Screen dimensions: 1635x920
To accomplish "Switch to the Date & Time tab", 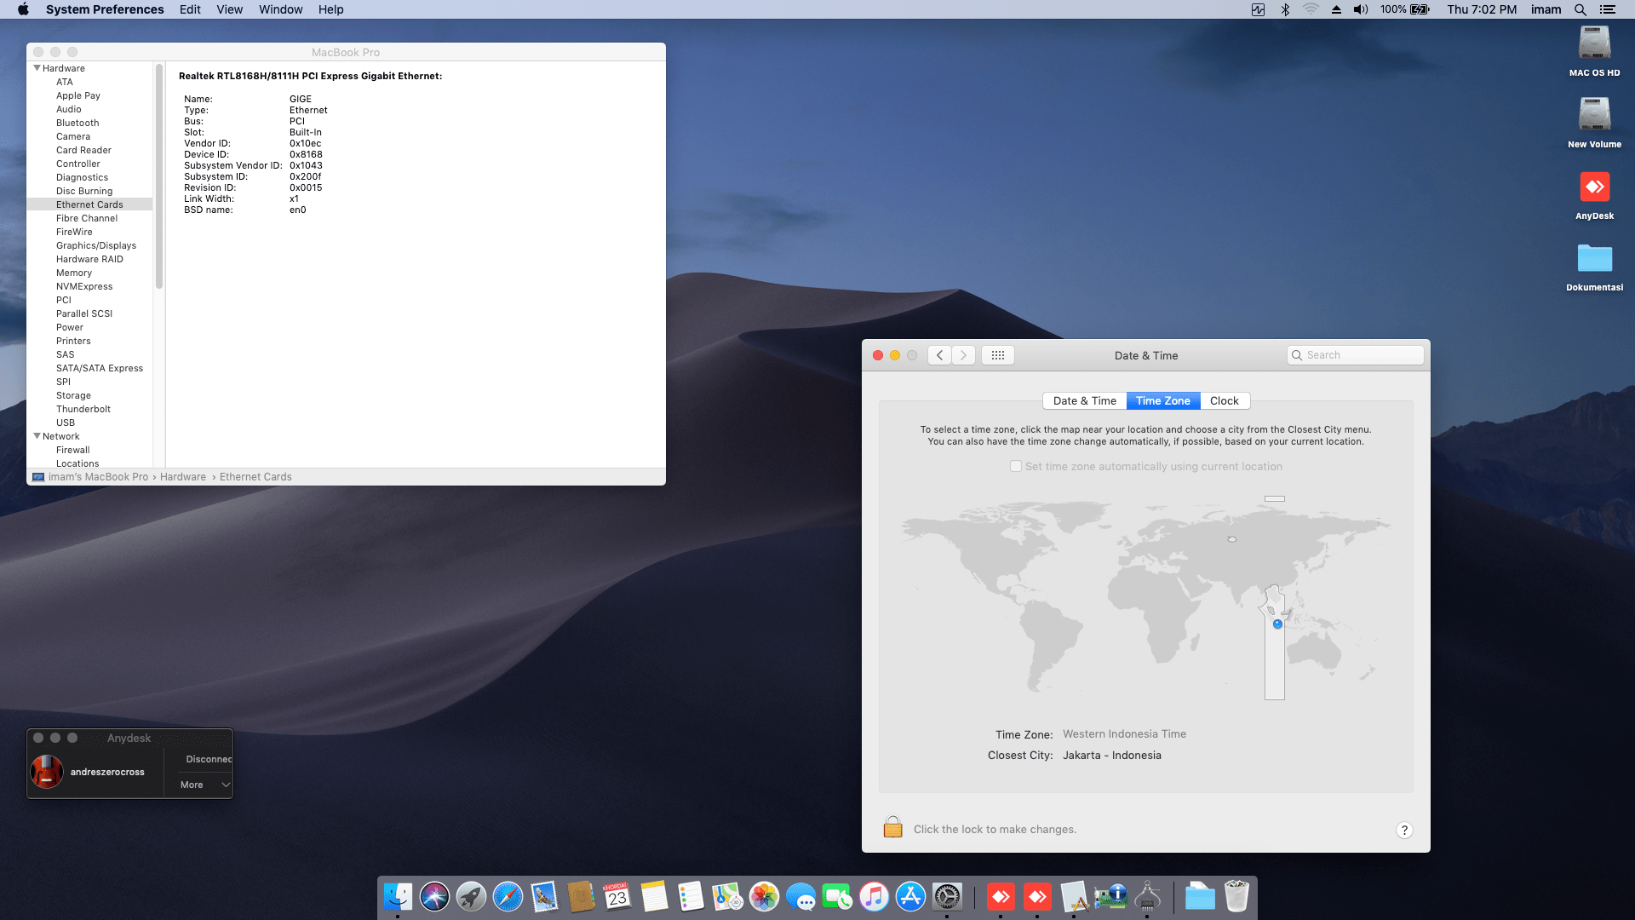I will [x=1084, y=401].
